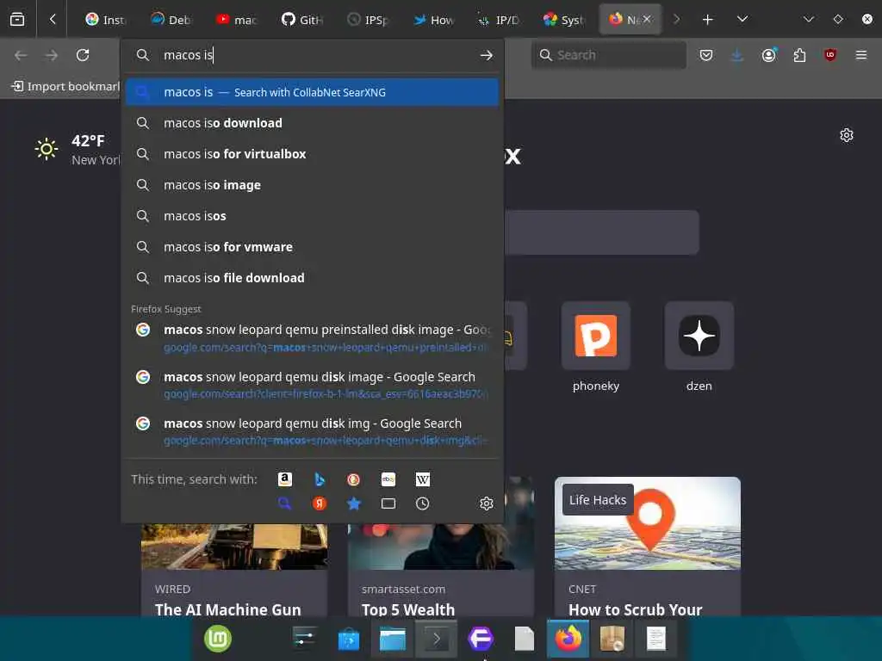Open Linux Mint start menu
882x661 pixels.
pyautogui.click(x=218, y=639)
